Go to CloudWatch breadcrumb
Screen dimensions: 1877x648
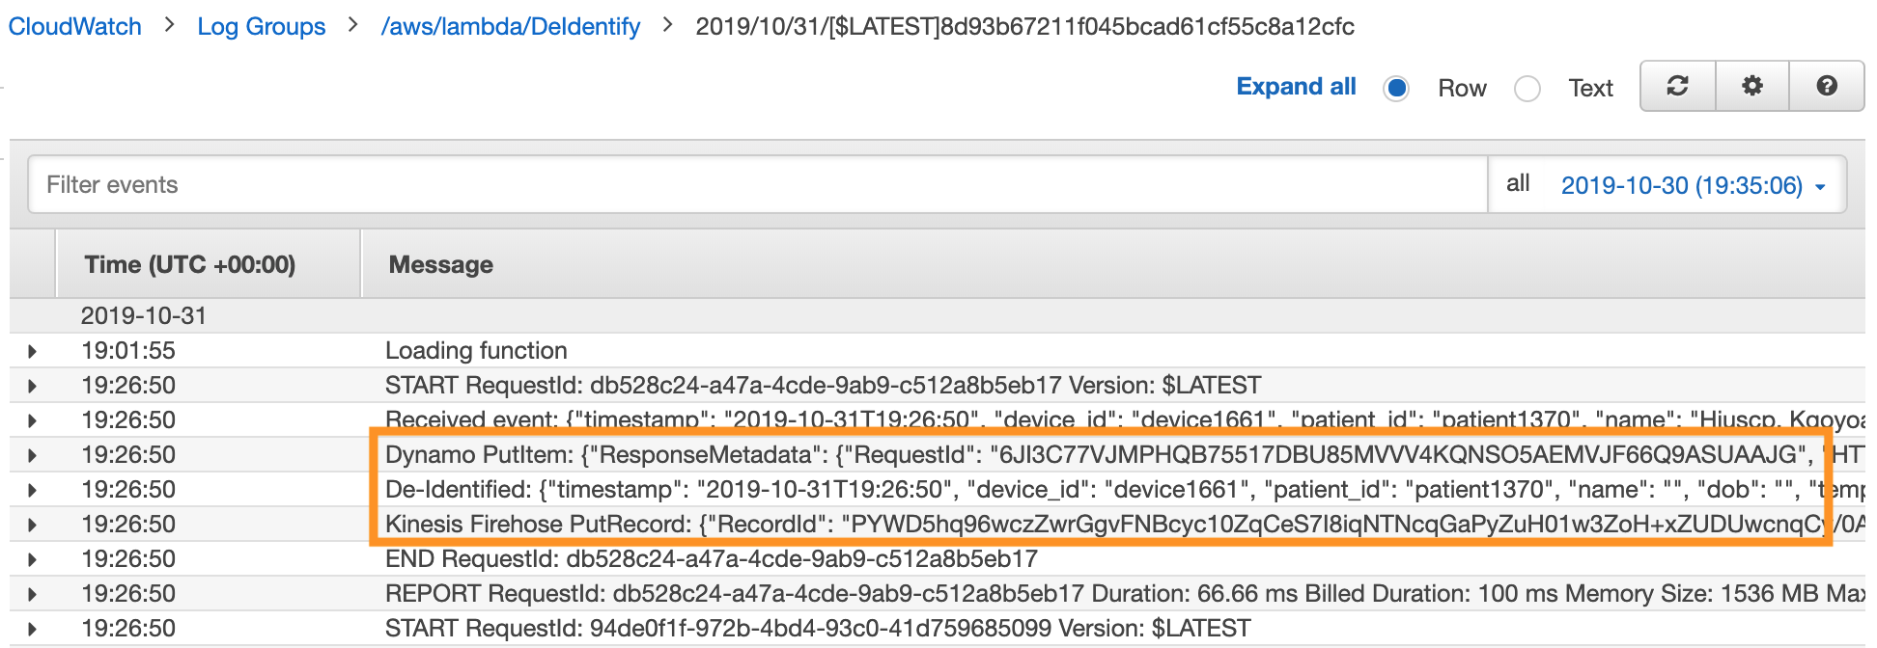pyautogui.click(x=75, y=26)
